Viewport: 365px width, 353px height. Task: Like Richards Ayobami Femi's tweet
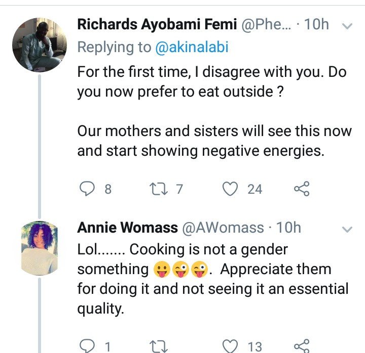pos(230,189)
